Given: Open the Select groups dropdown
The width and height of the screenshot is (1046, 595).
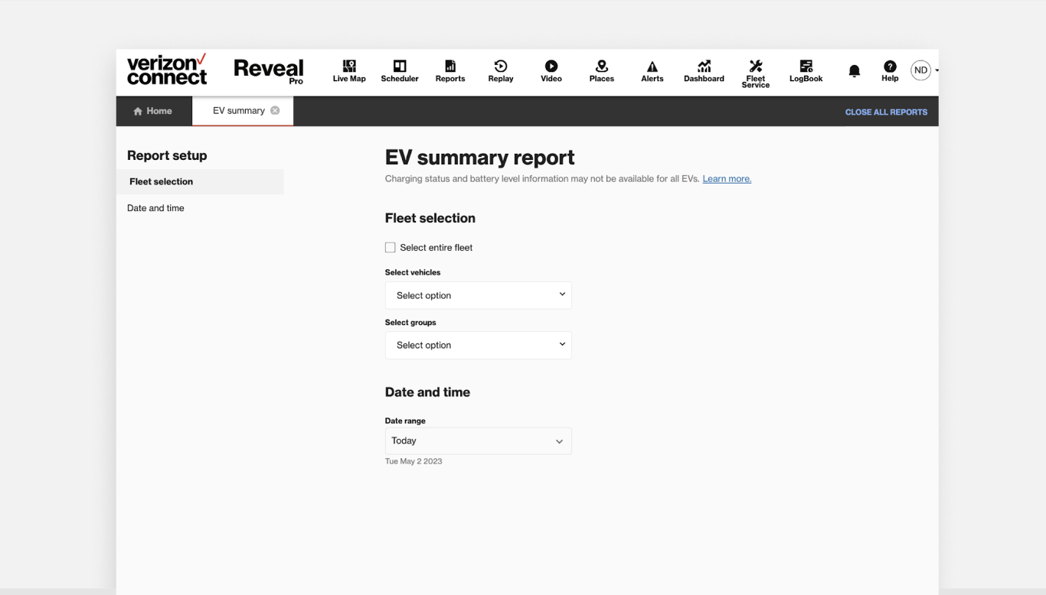Looking at the screenshot, I should coord(478,345).
